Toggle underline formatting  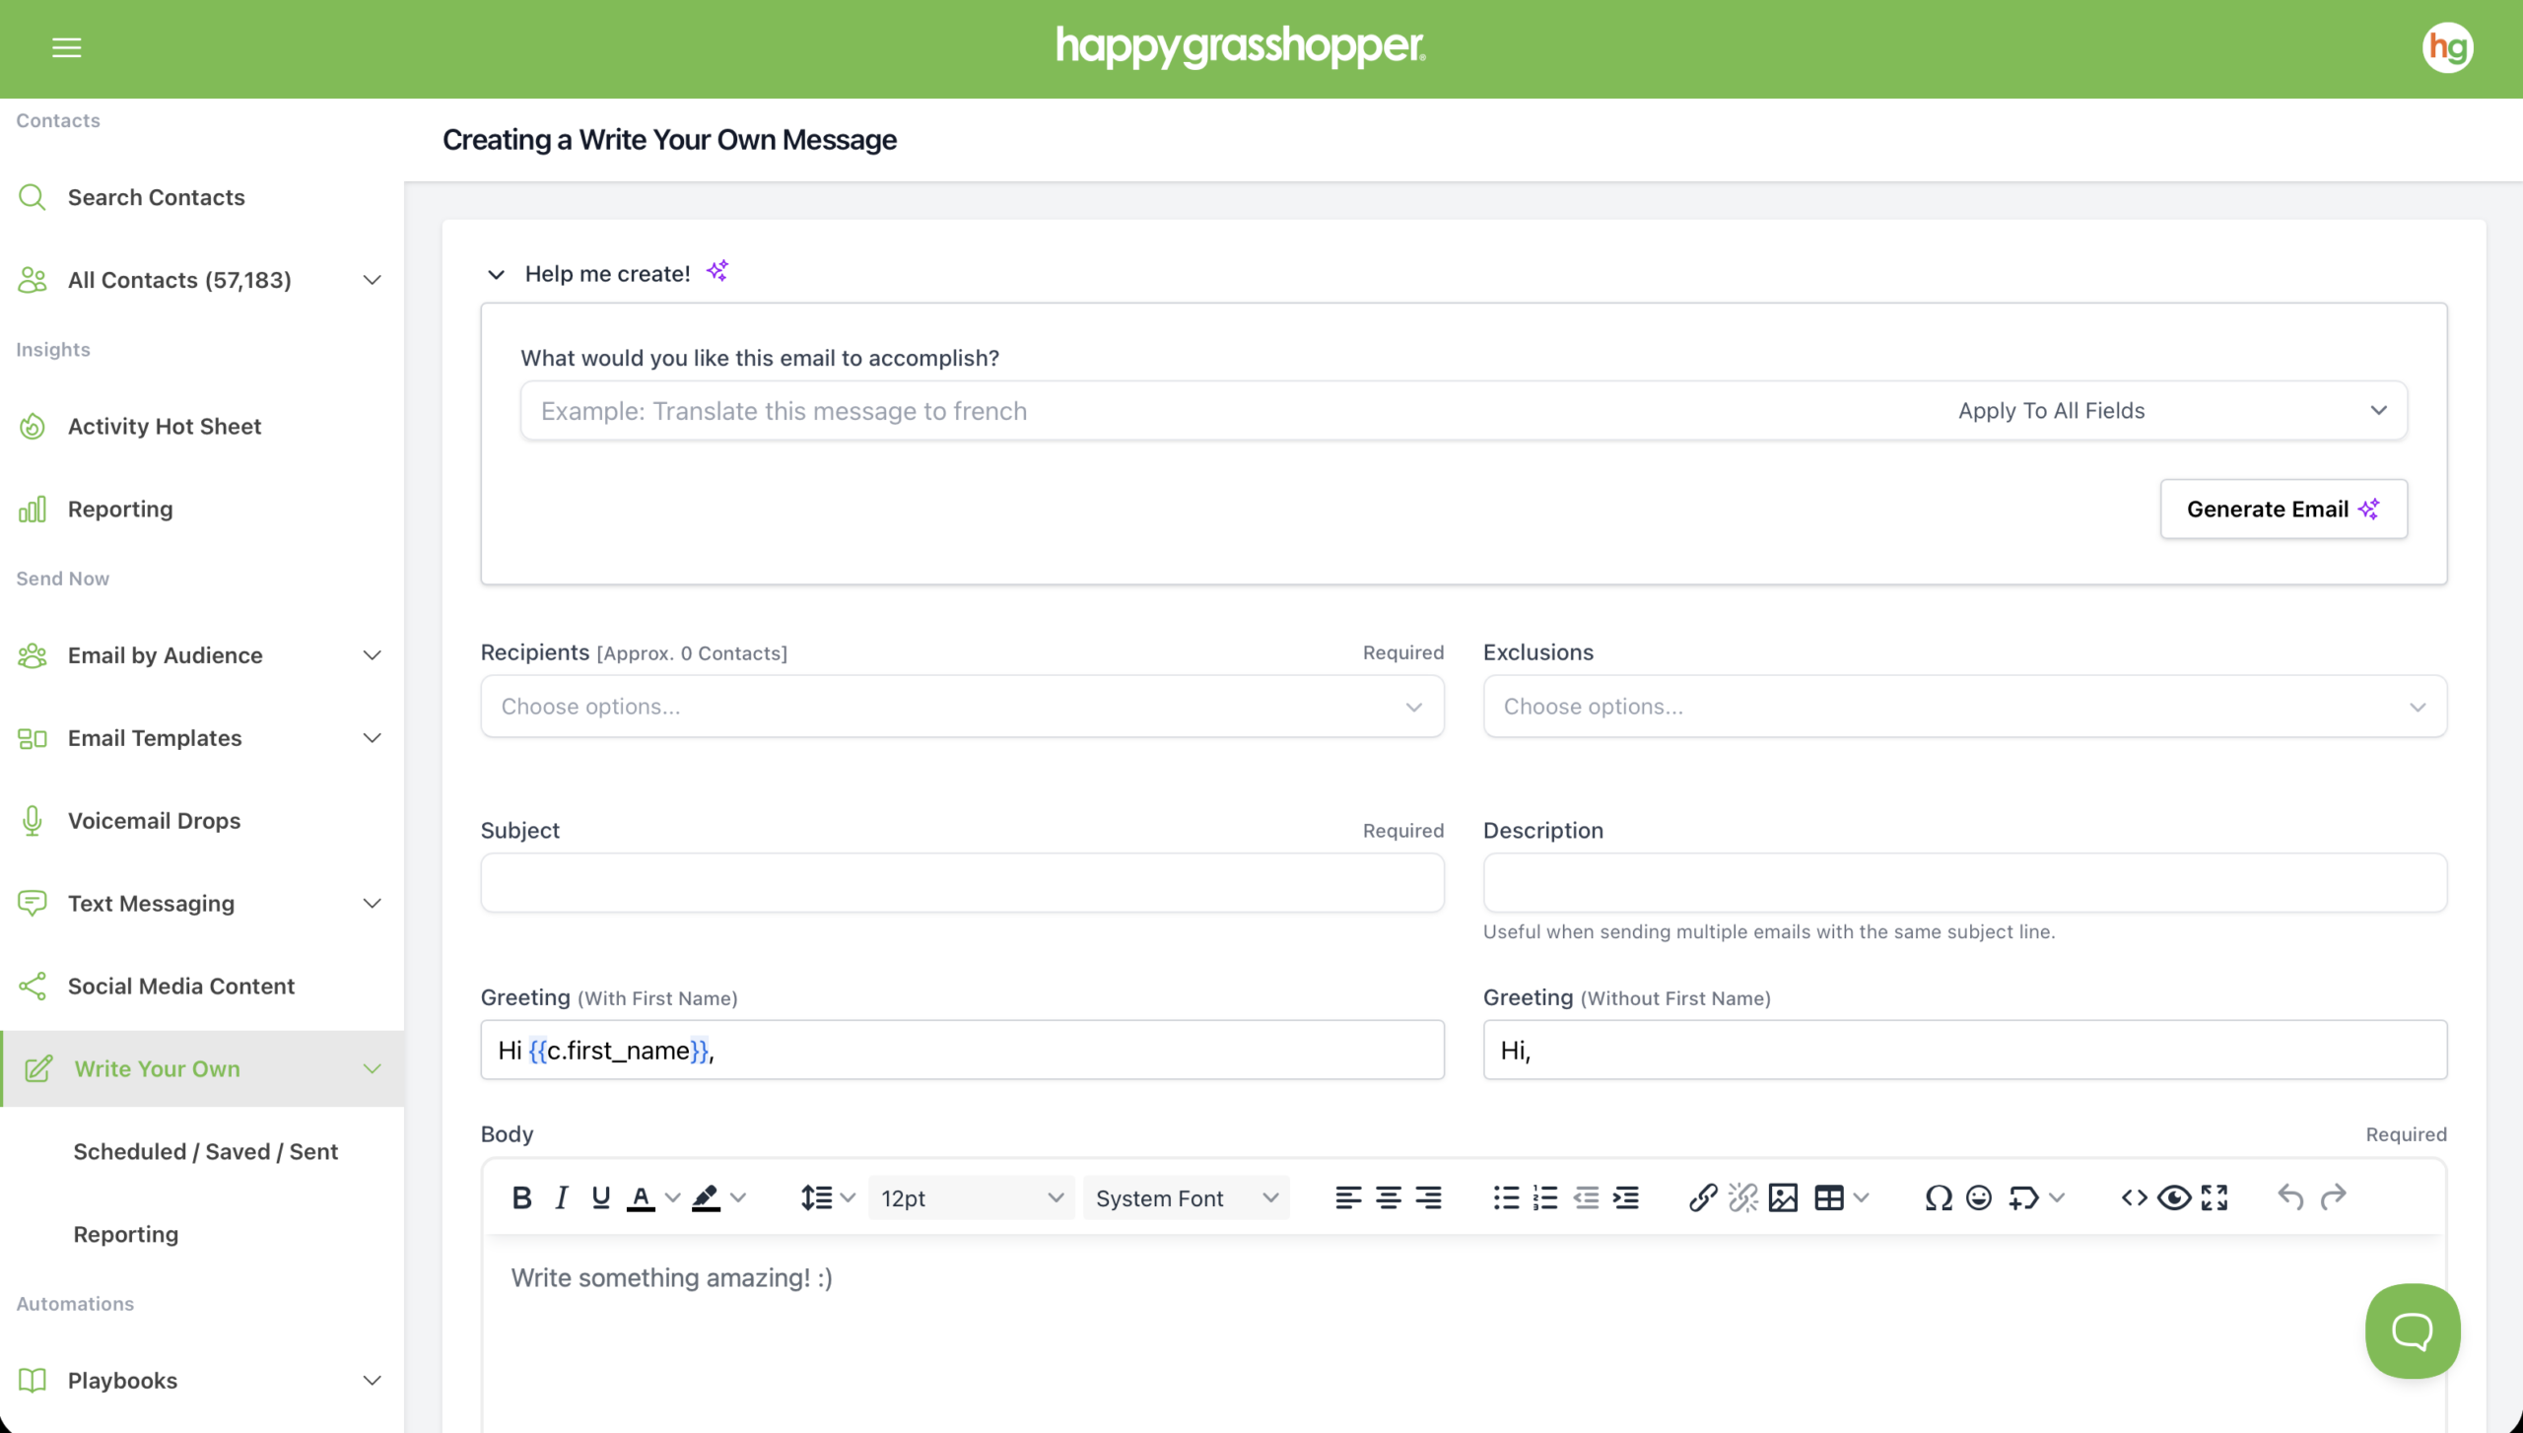point(601,1197)
